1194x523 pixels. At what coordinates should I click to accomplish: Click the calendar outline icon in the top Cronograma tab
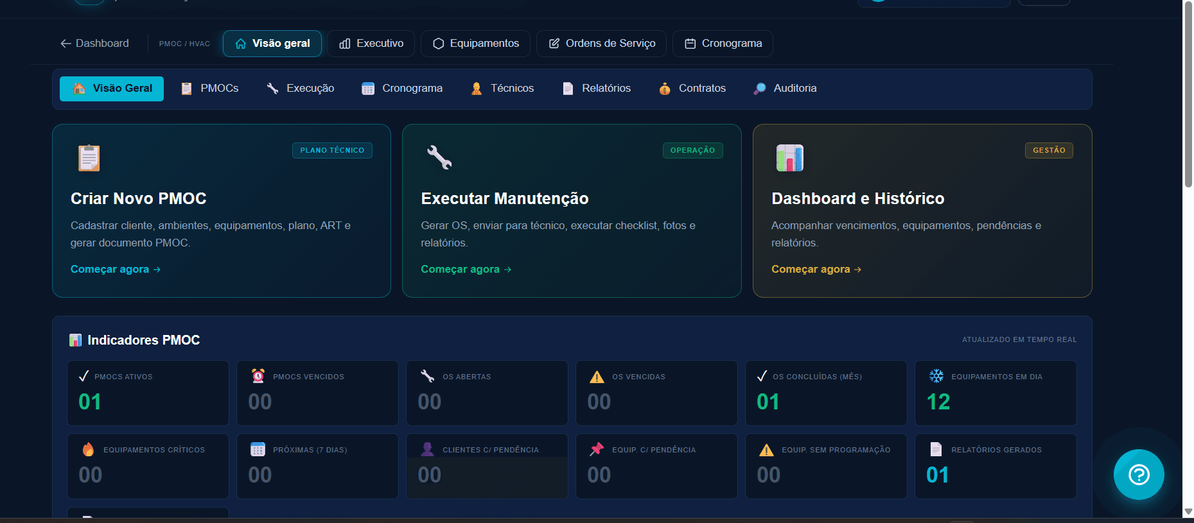pos(690,44)
